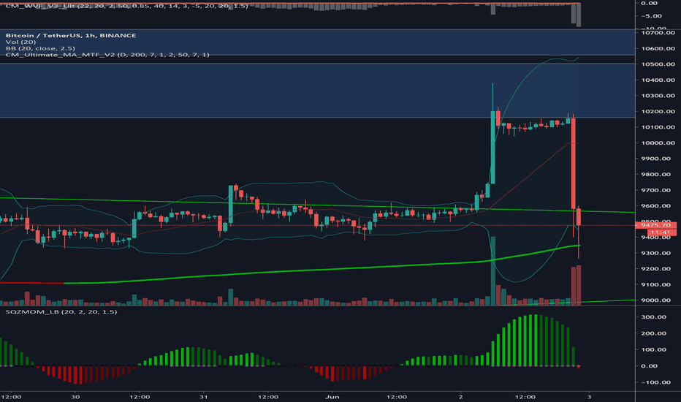Click the 100.00 SQZMOM scale label
This screenshot has height=402, width=681.
[654, 349]
